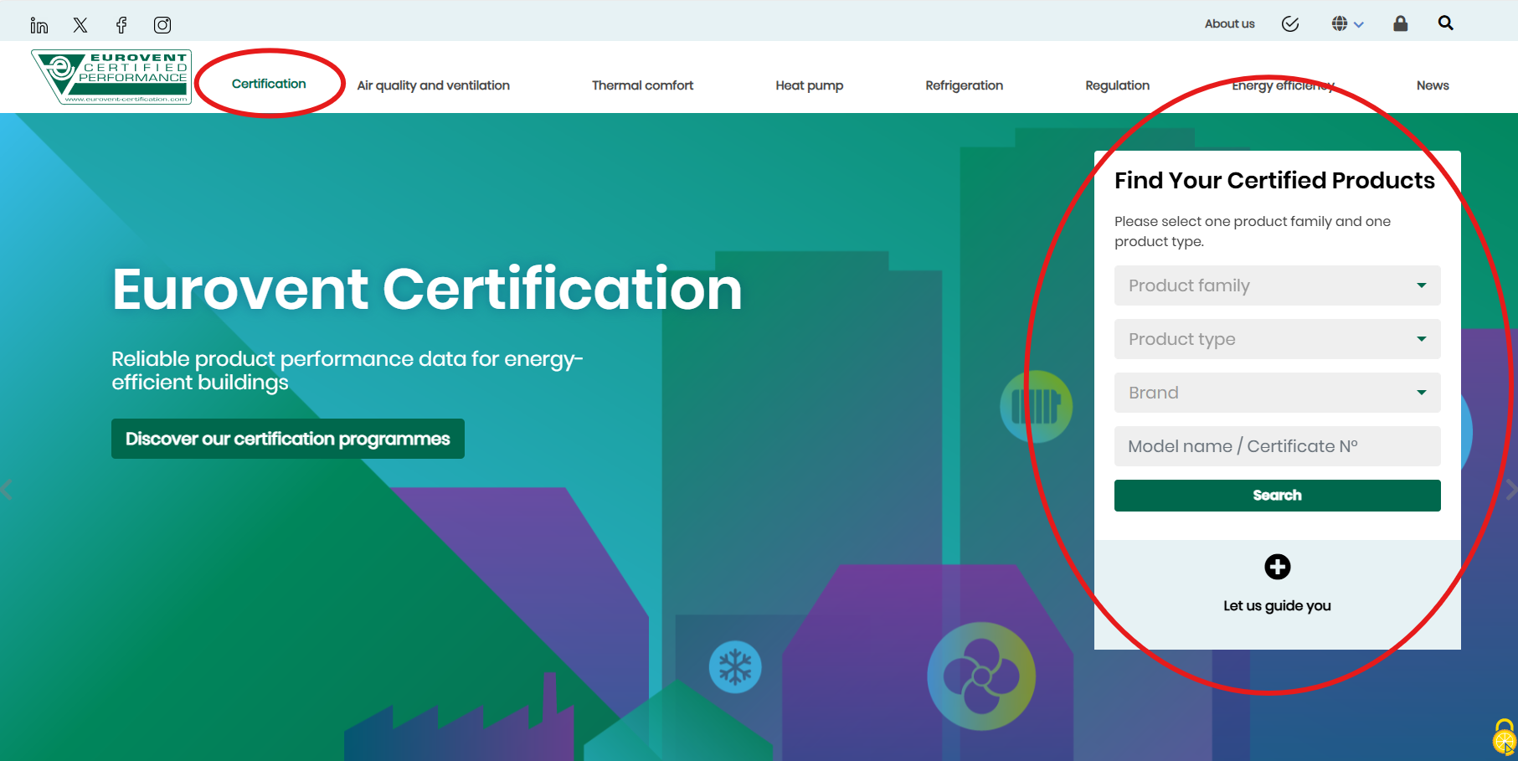This screenshot has height=761, width=1518.
Task: Click the Let us guide you link
Action: [1277, 605]
